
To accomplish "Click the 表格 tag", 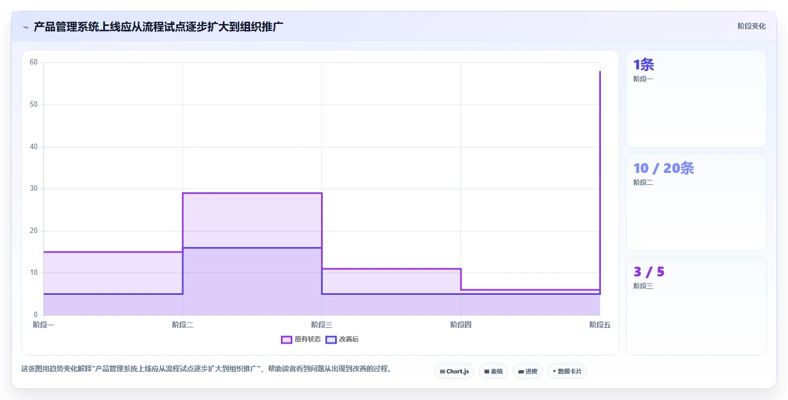I will pyautogui.click(x=494, y=371).
